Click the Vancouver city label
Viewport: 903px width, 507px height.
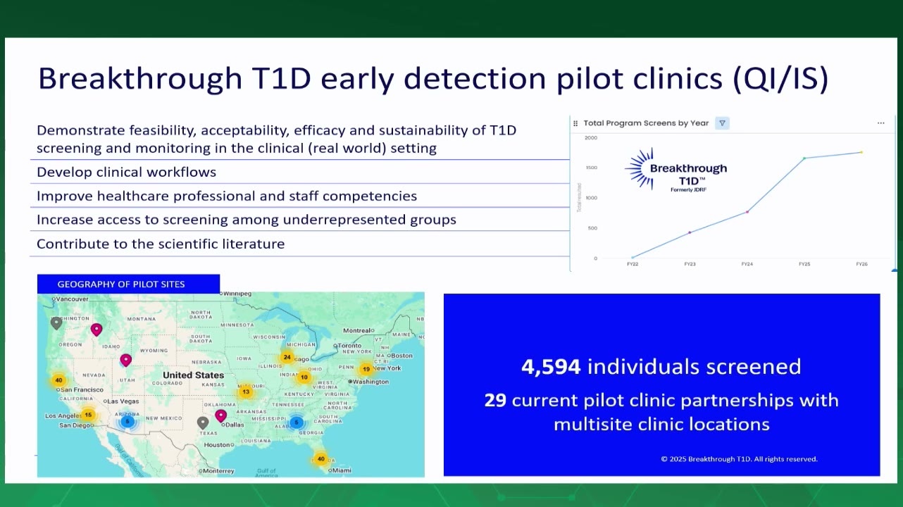pos(72,299)
